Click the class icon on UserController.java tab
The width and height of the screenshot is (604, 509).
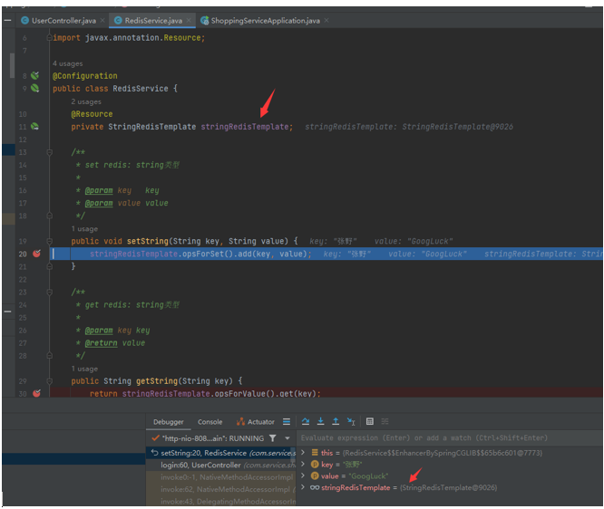pyautogui.click(x=25, y=21)
